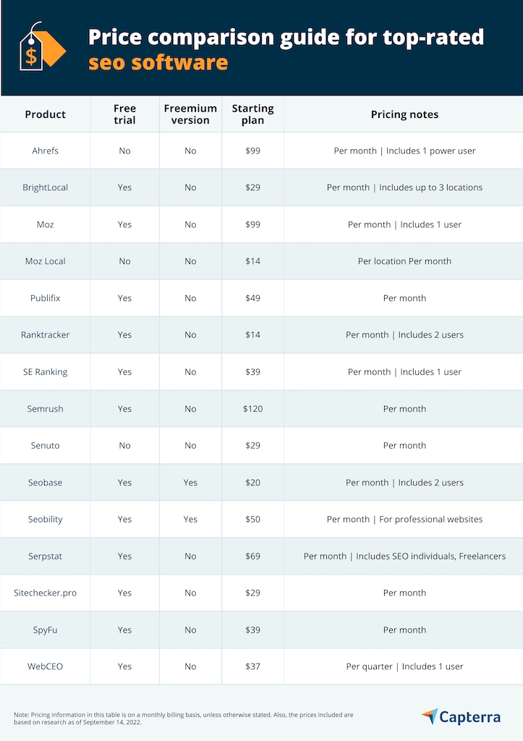Click the Capterra arrow logo icon
This screenshot has height=741, width=523.
430,716
